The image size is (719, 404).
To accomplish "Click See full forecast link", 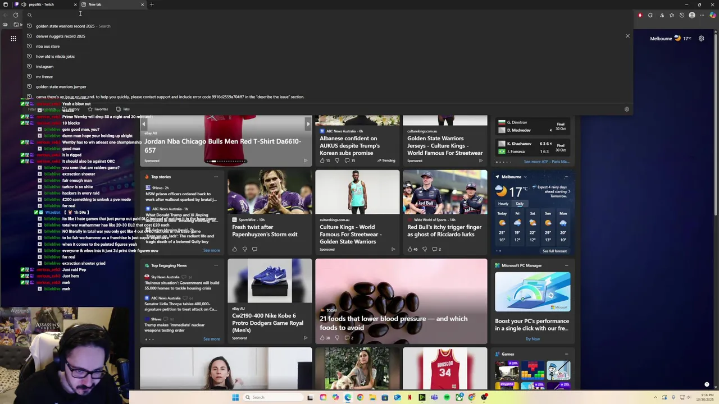I will [x=554, y=251].
